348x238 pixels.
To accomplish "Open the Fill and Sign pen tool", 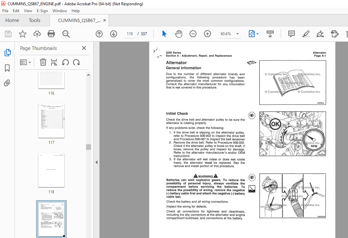I will [320, 34].
